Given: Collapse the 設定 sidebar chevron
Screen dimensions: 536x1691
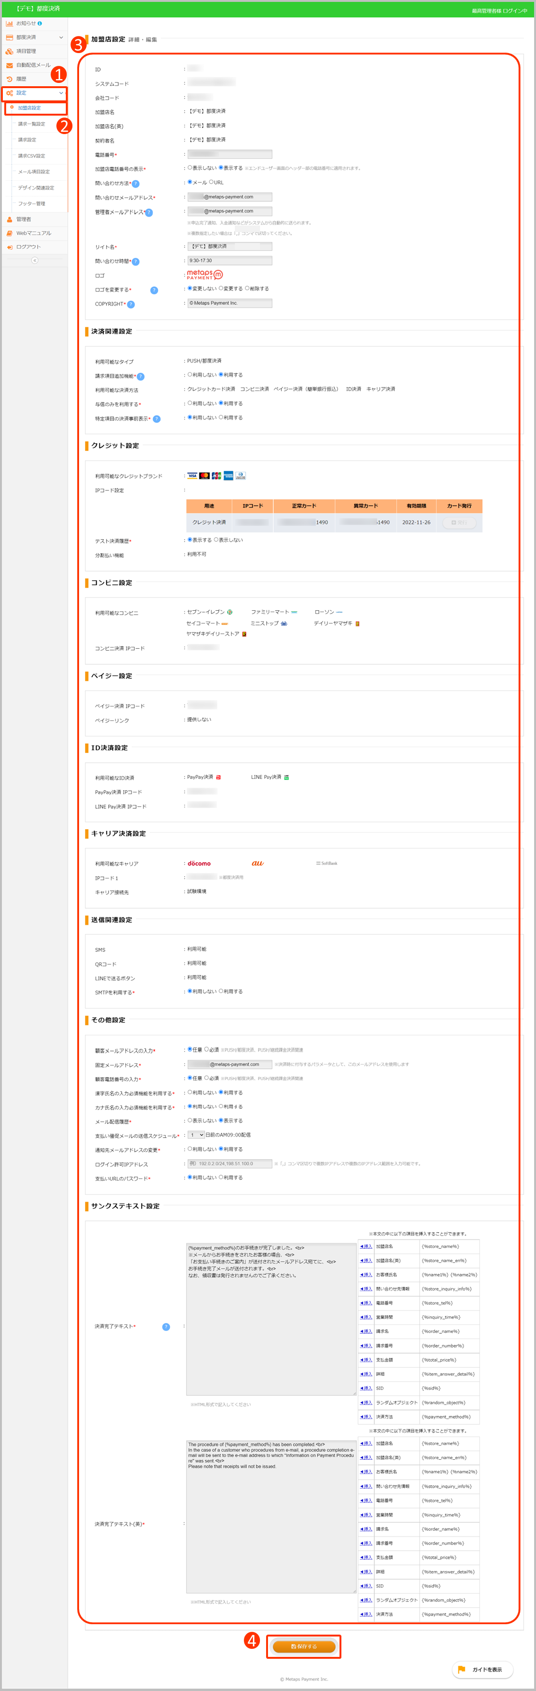Looking at the screenshot, I should [x=61, y=92].
